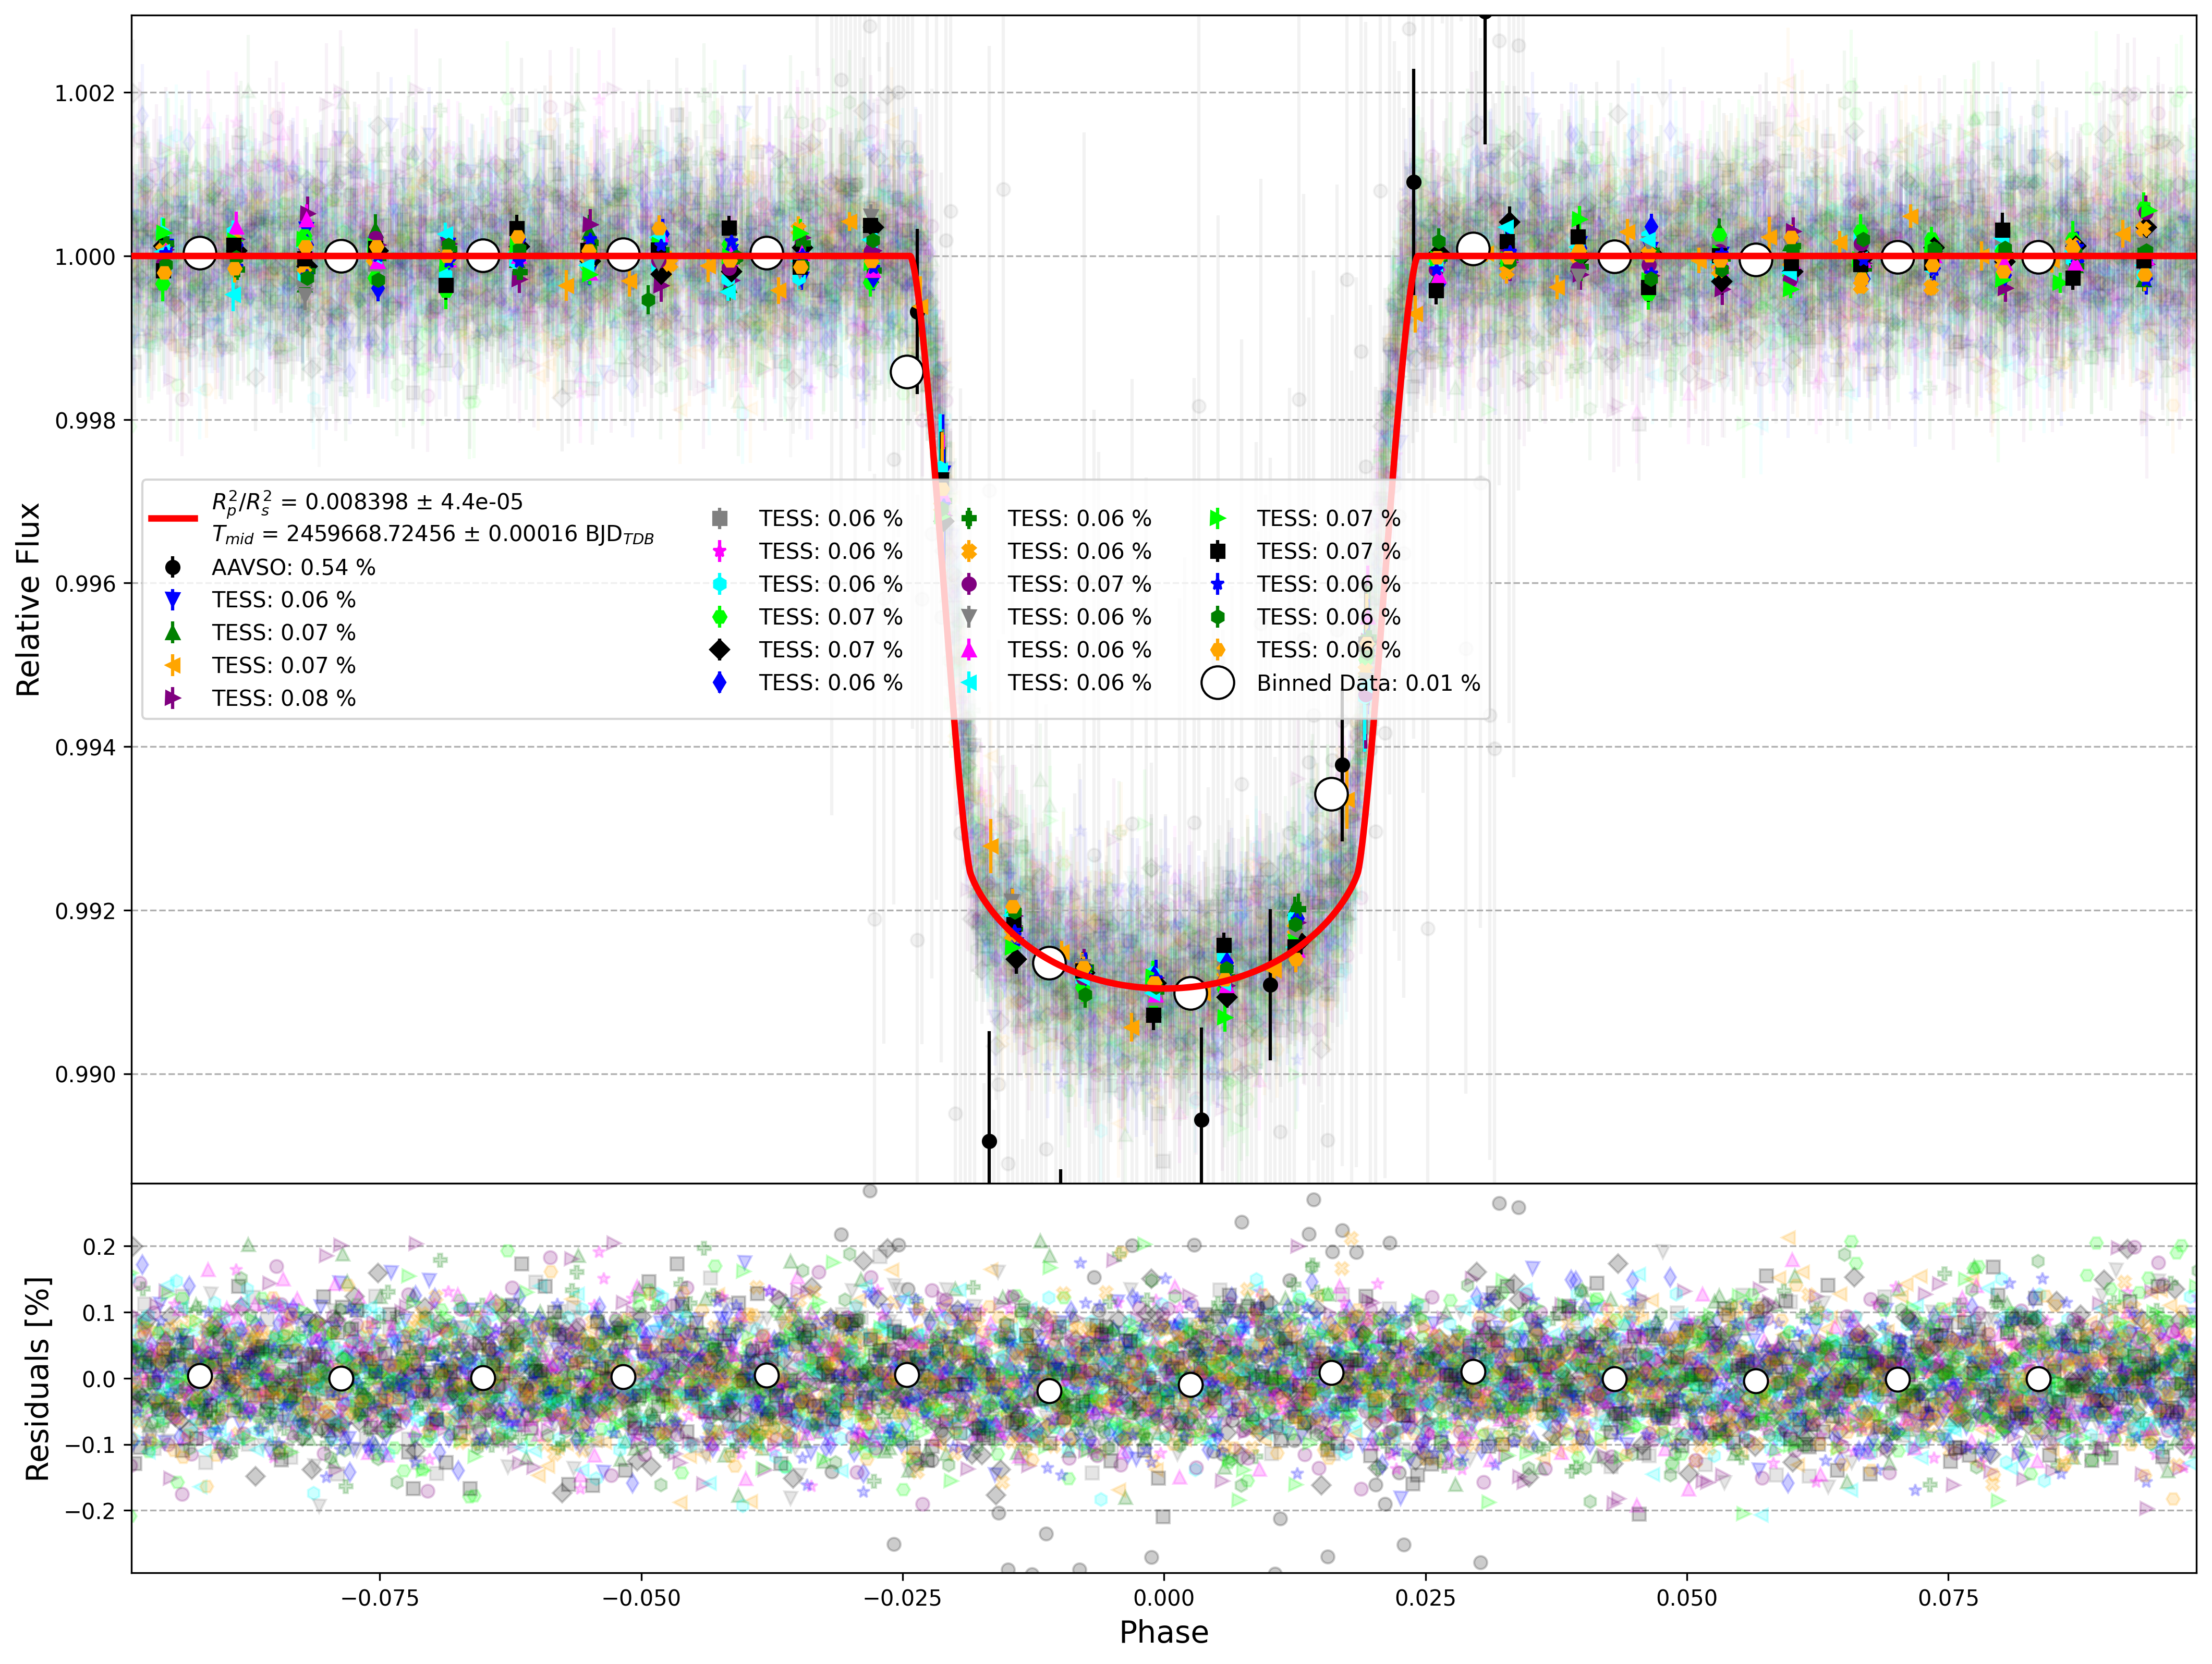Click the blue diamond TESS 0.06 % legend marker

pos(719,683)
